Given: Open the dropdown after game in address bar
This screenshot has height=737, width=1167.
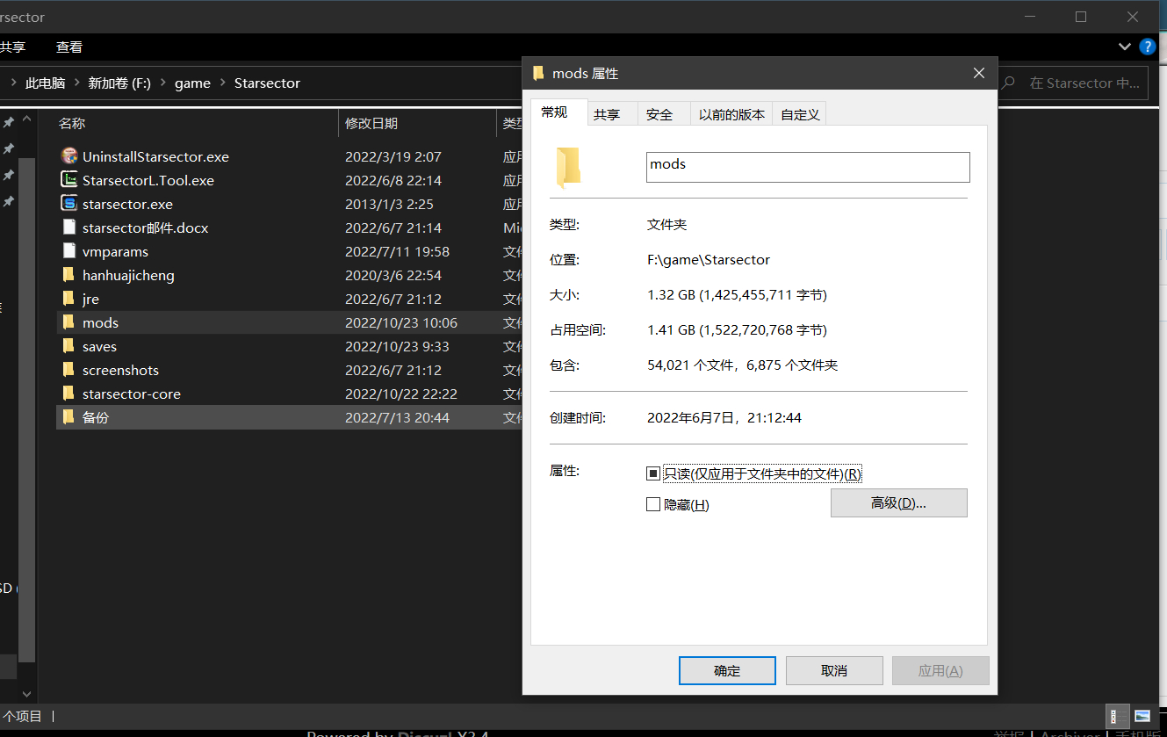Looking at the screenshot, I should click(x=222, y=83).
